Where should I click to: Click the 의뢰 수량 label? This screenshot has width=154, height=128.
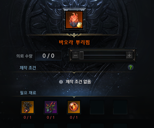pos(24,56)
